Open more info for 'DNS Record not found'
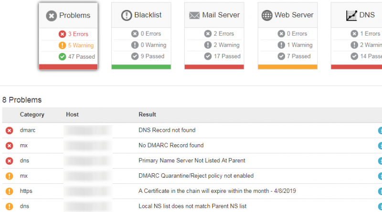The height and width of the screenshot is (212, 382). click(380, 131)
